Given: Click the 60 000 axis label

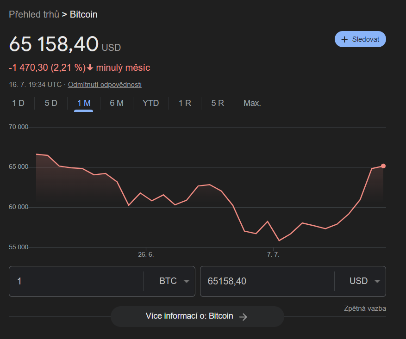Looking at the screenshot, I should pyautogui.click(x=19, y=207).
